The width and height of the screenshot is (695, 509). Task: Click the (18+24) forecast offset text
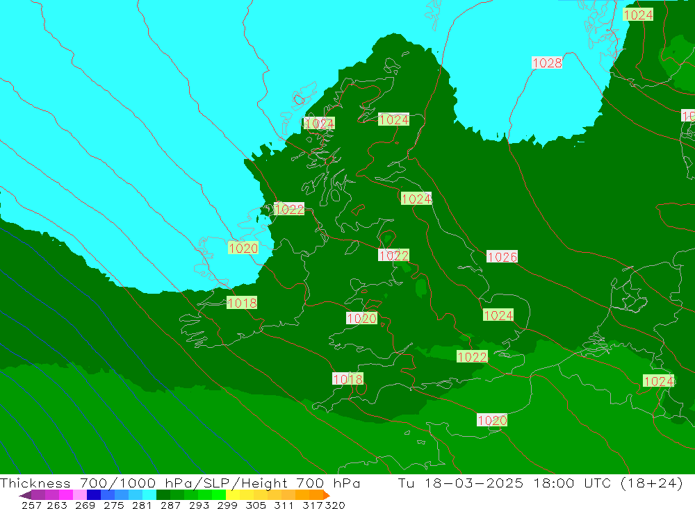click(652, 483)
